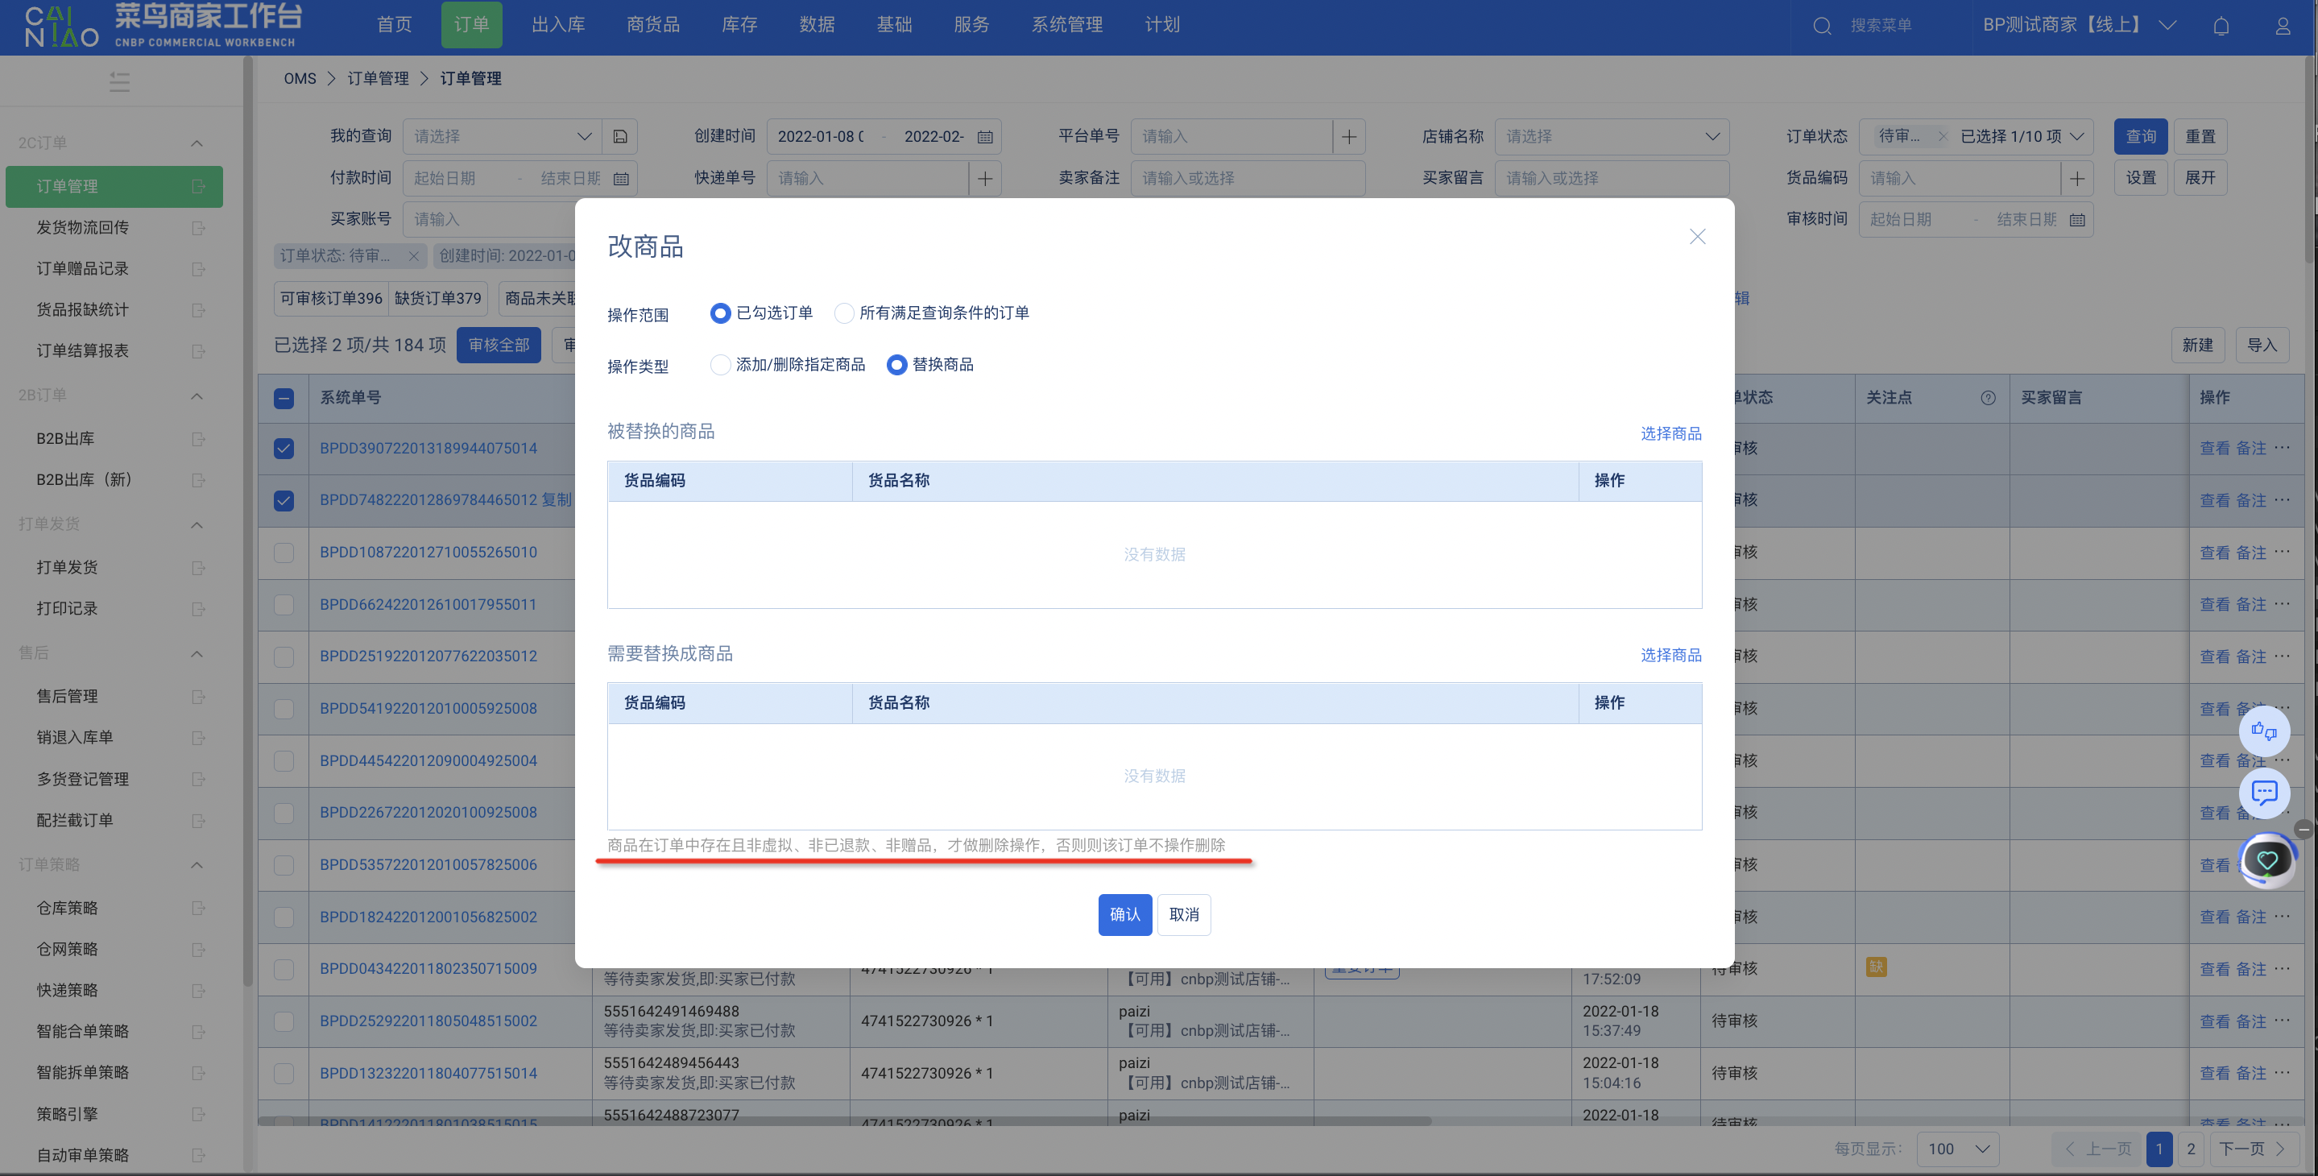Open the 订单状态 multi-select dropdown

(1975, 137)
